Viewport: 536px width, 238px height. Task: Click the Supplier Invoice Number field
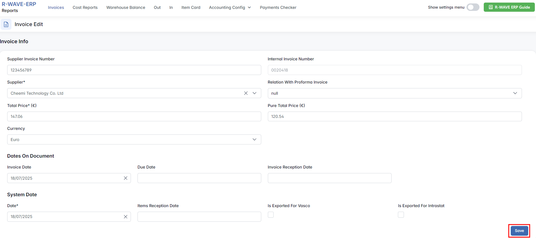(134, 70)
